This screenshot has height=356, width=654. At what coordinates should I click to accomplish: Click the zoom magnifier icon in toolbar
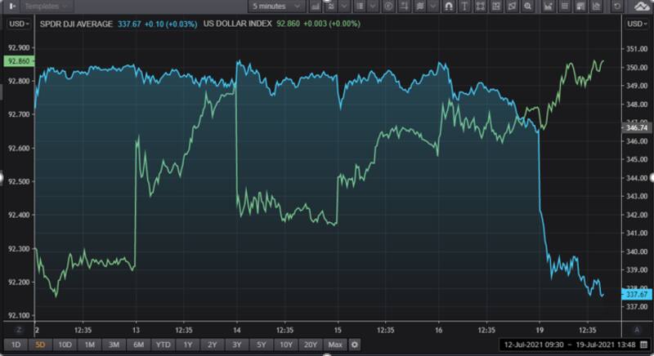click(x=527, y=7)
